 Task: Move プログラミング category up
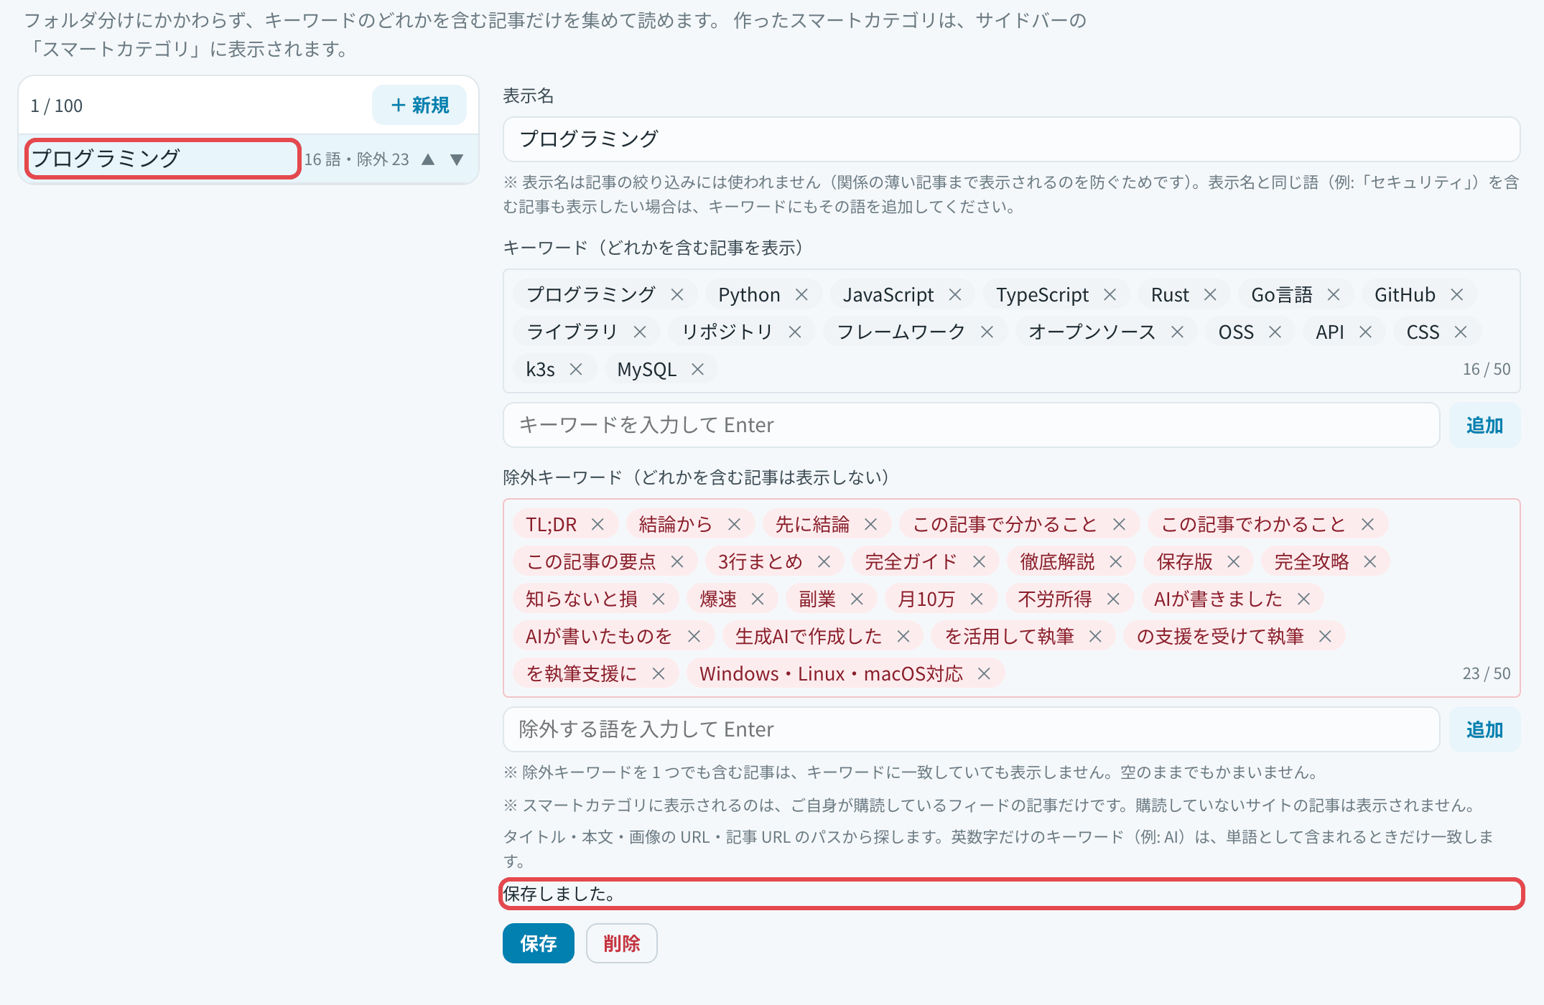[428, 159]
